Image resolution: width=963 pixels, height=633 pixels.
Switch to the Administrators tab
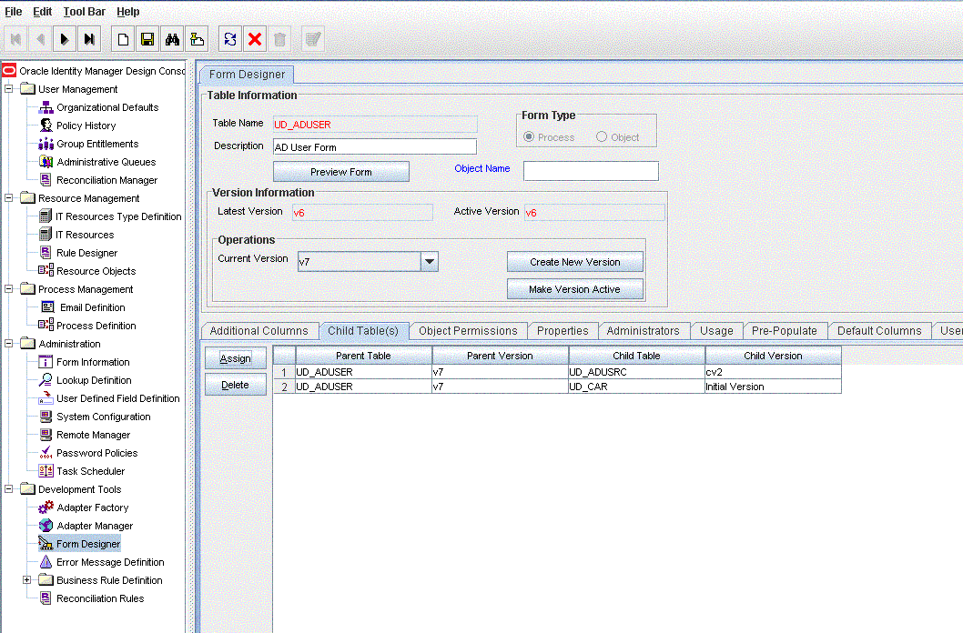pos(643,331)
